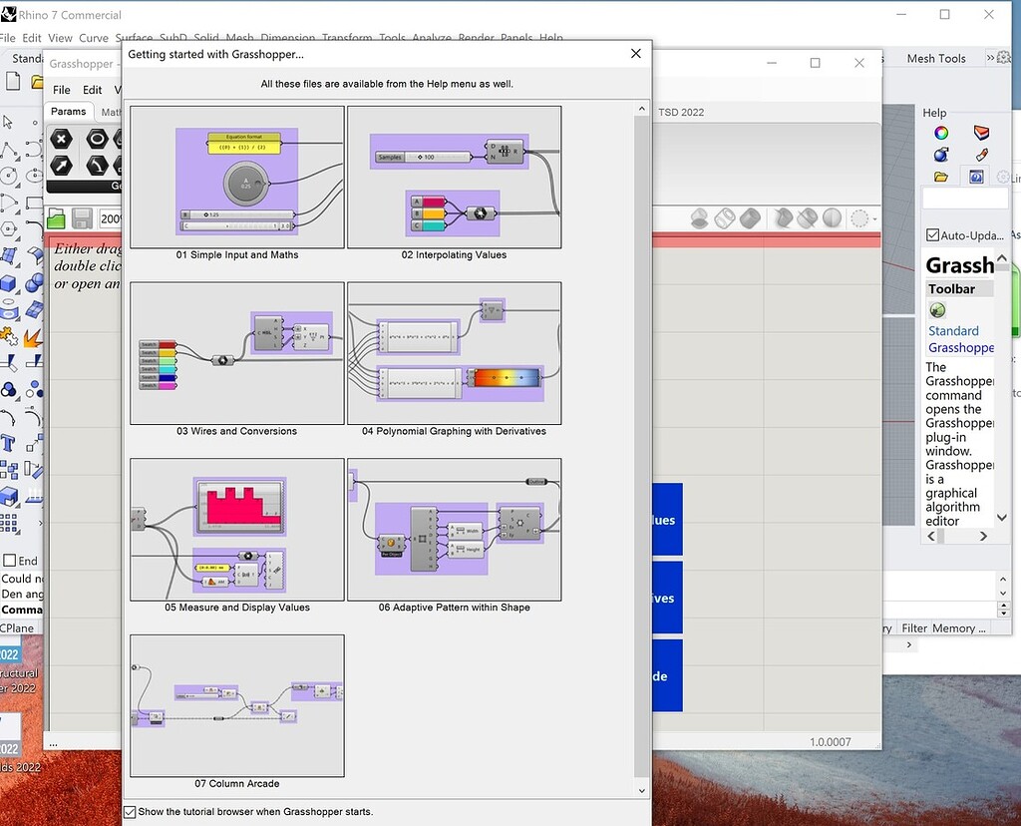
Task: Uncheck 'Show the tutorial browser when Grasshopper starts'
Action: coord(130,812)
